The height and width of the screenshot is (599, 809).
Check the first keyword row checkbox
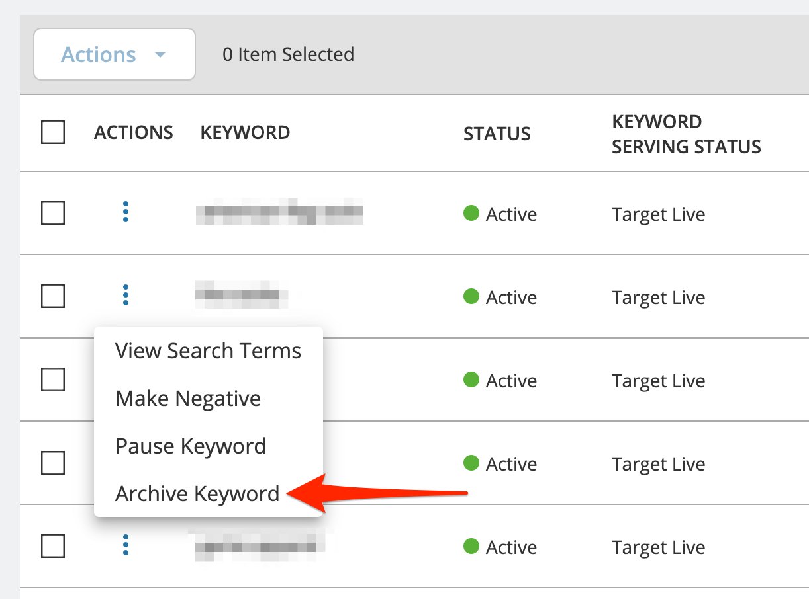pyautogui.click(x=53, y=213)
